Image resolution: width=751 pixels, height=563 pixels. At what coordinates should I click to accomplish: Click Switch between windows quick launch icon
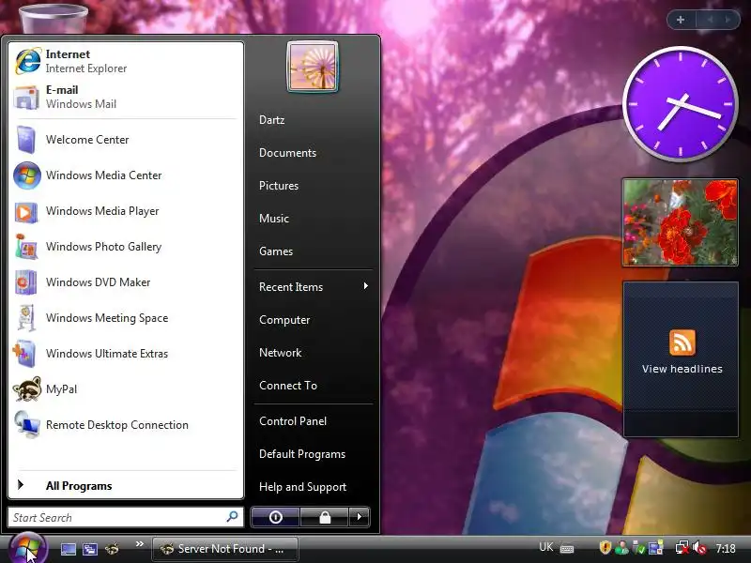[90, 549]
